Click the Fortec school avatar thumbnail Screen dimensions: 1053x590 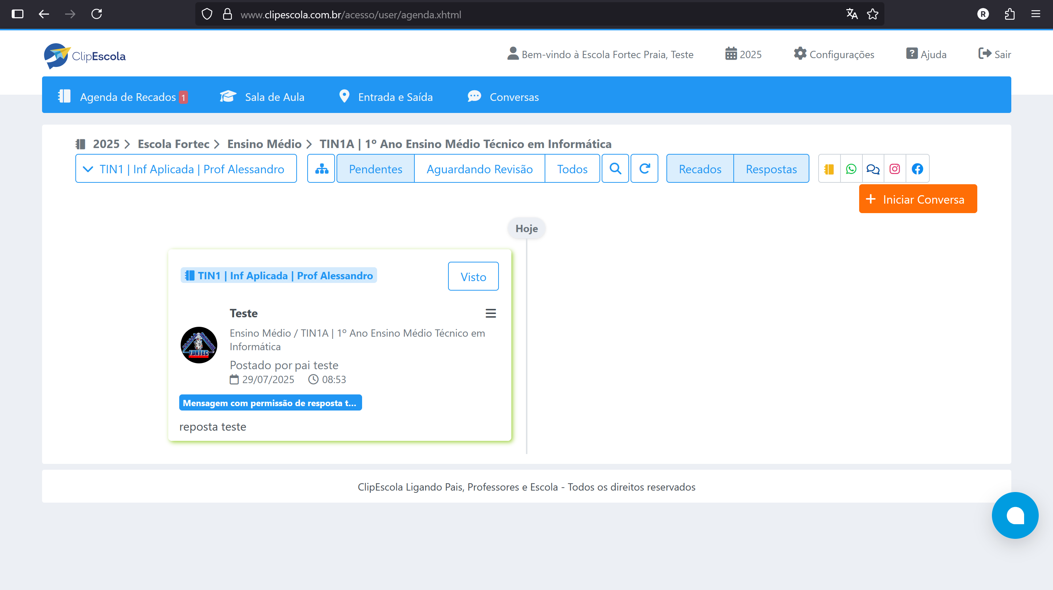(199, 345)
